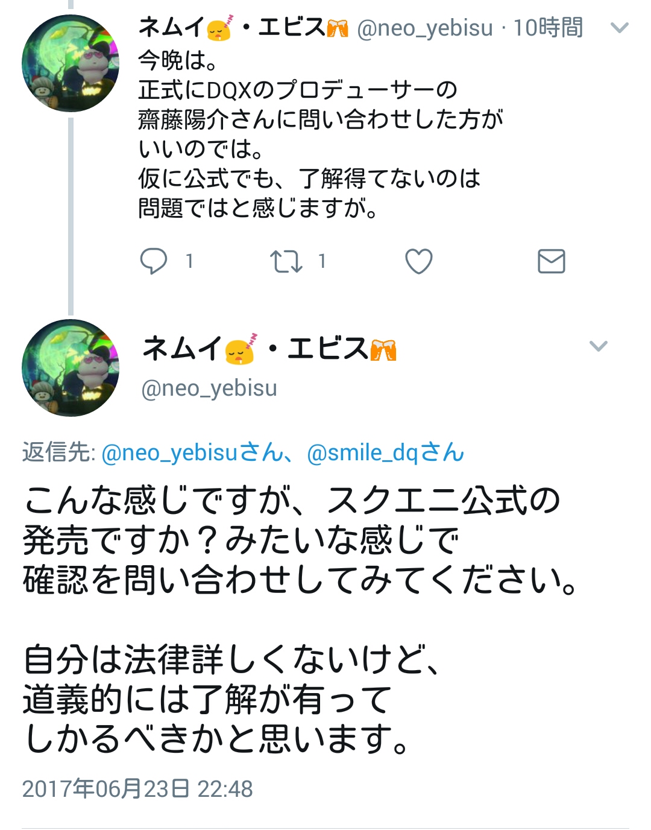Click the reply count number 1
Image resolution: width=651 pixels, height=830 pixels.
pos(189,261)
